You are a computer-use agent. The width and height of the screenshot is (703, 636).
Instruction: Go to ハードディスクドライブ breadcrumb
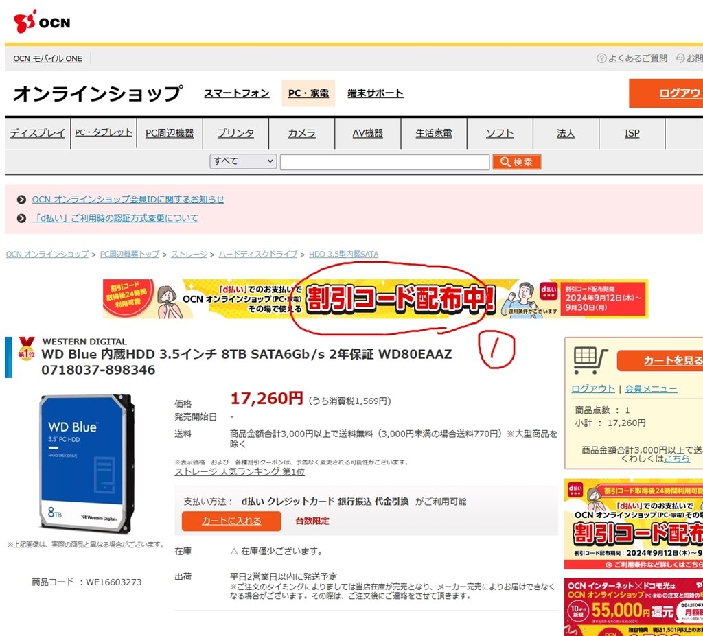(x=258, y=254)
